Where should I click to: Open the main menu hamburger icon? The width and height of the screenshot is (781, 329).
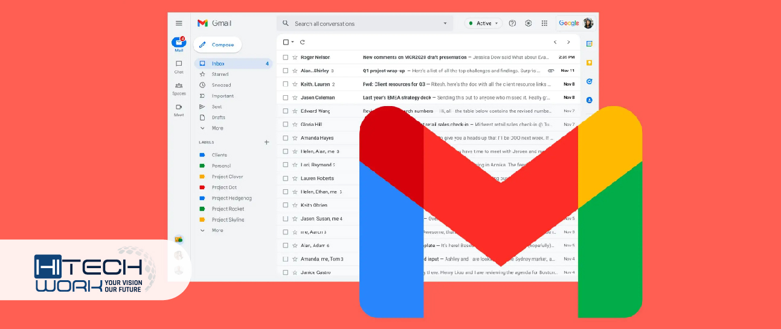point(179,23)
